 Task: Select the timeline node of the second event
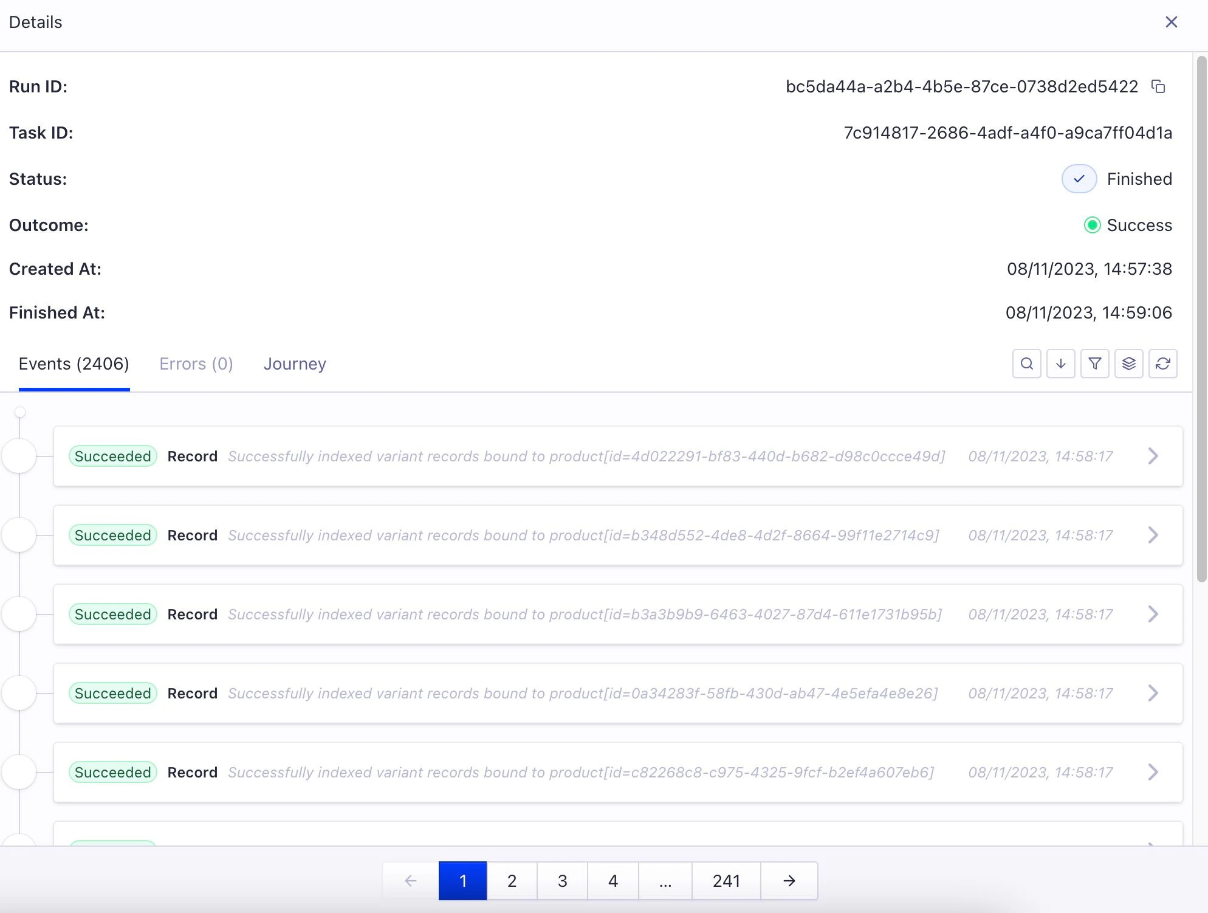tap(20, 535)
